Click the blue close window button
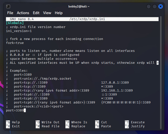The height and width of the screenshot is (134, 168). coord(161,7)
